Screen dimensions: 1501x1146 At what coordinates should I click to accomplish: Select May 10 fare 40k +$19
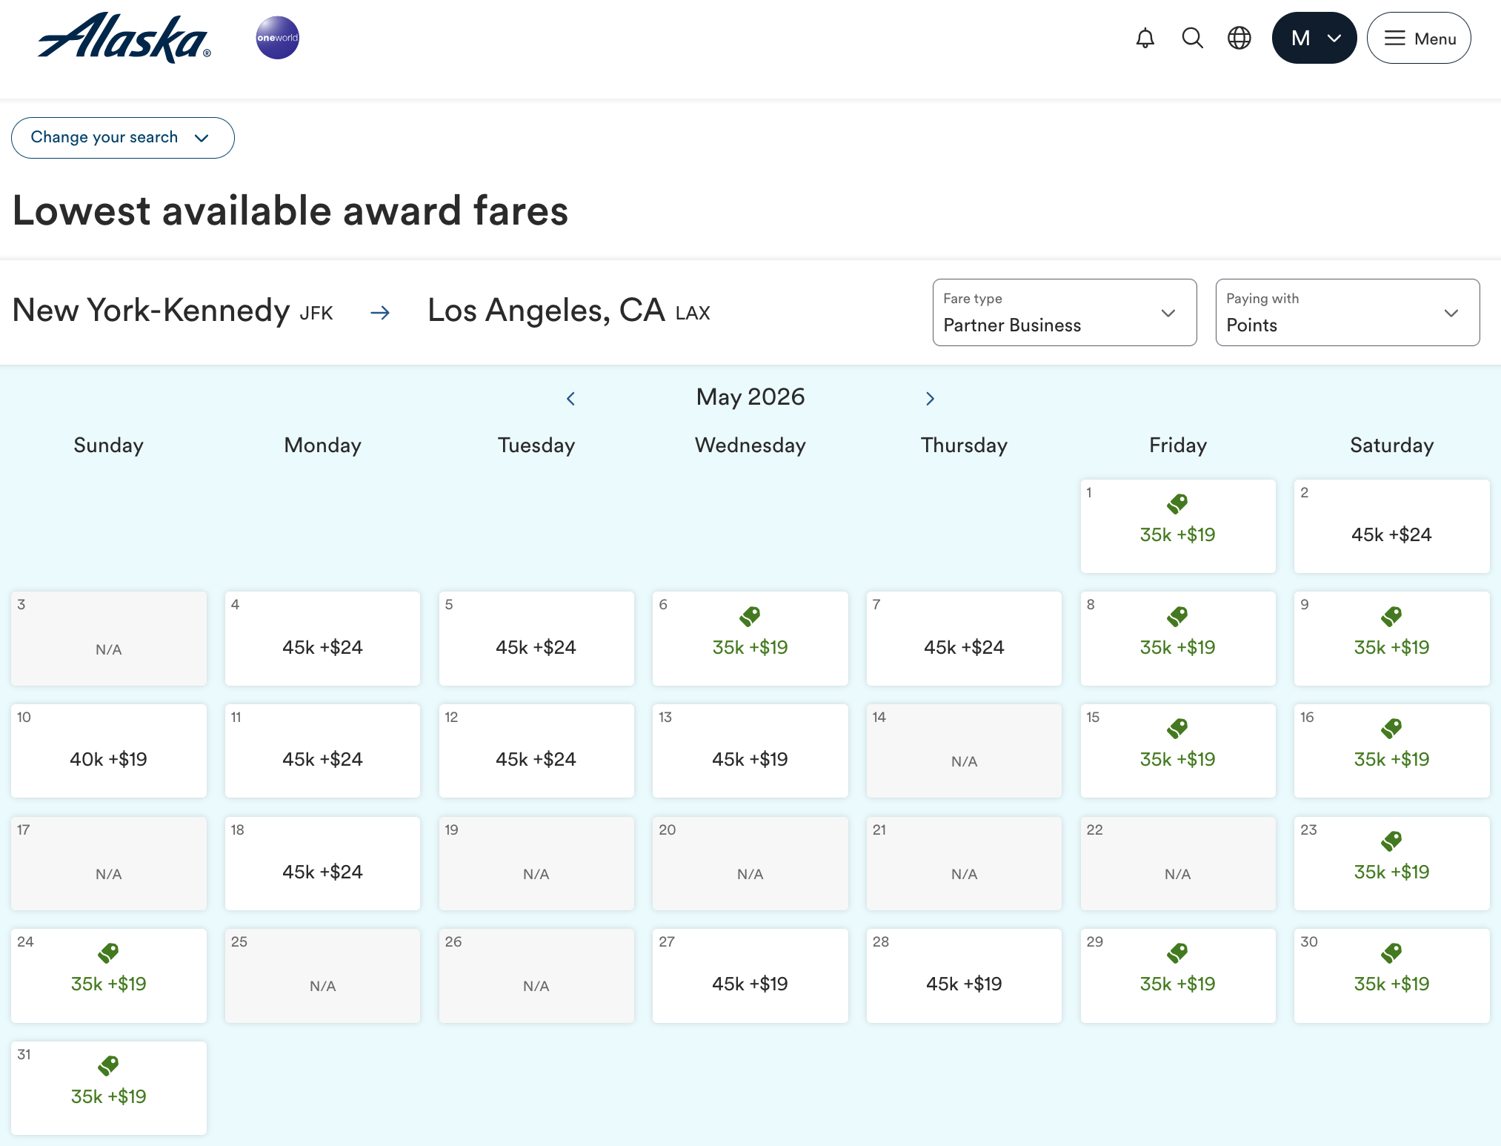(x=108, y=751)
